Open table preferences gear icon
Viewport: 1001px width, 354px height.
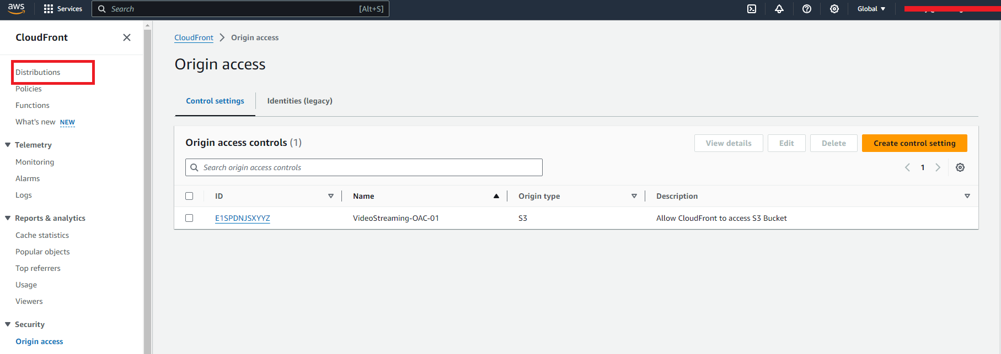pos(960,167)
